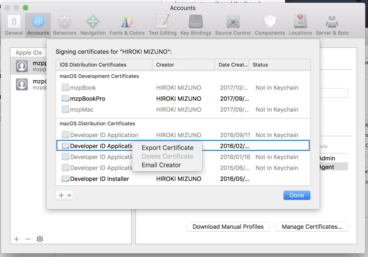Open Components preferences pane
Screen dimensions: 368x257
point(270,26)
